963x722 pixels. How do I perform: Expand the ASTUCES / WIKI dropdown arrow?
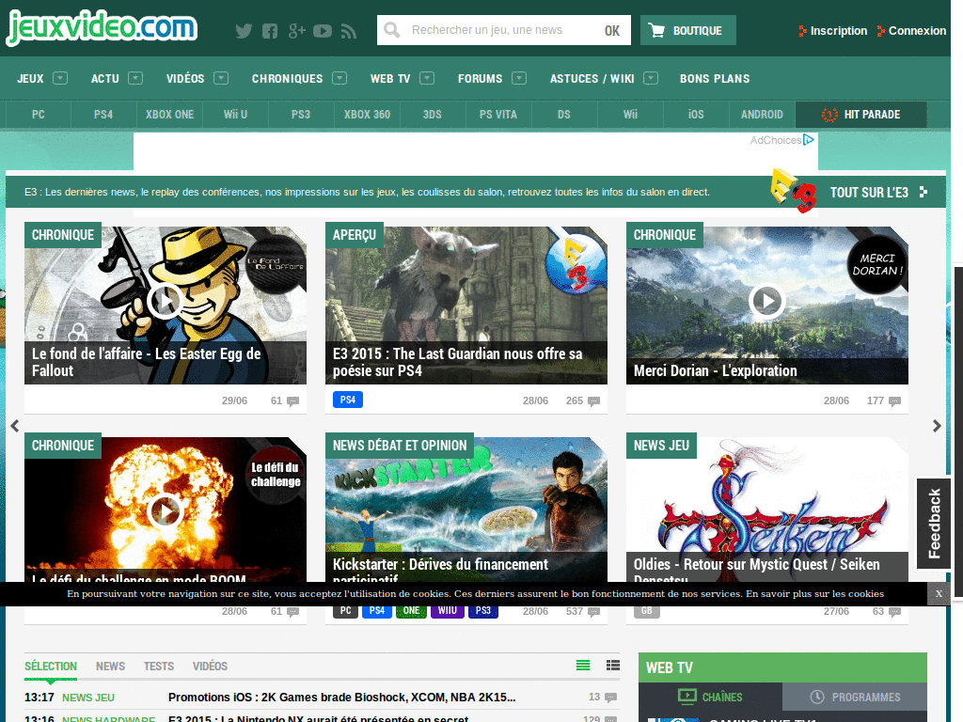(651, 78)
